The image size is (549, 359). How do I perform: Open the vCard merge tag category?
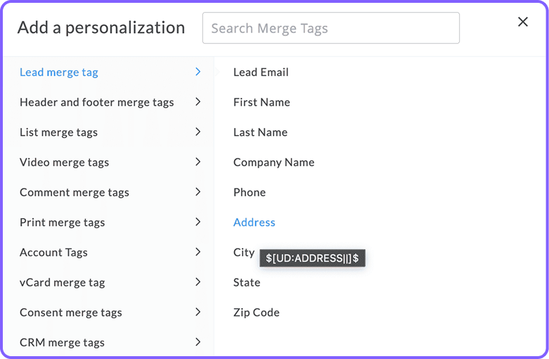click(62, 282)
